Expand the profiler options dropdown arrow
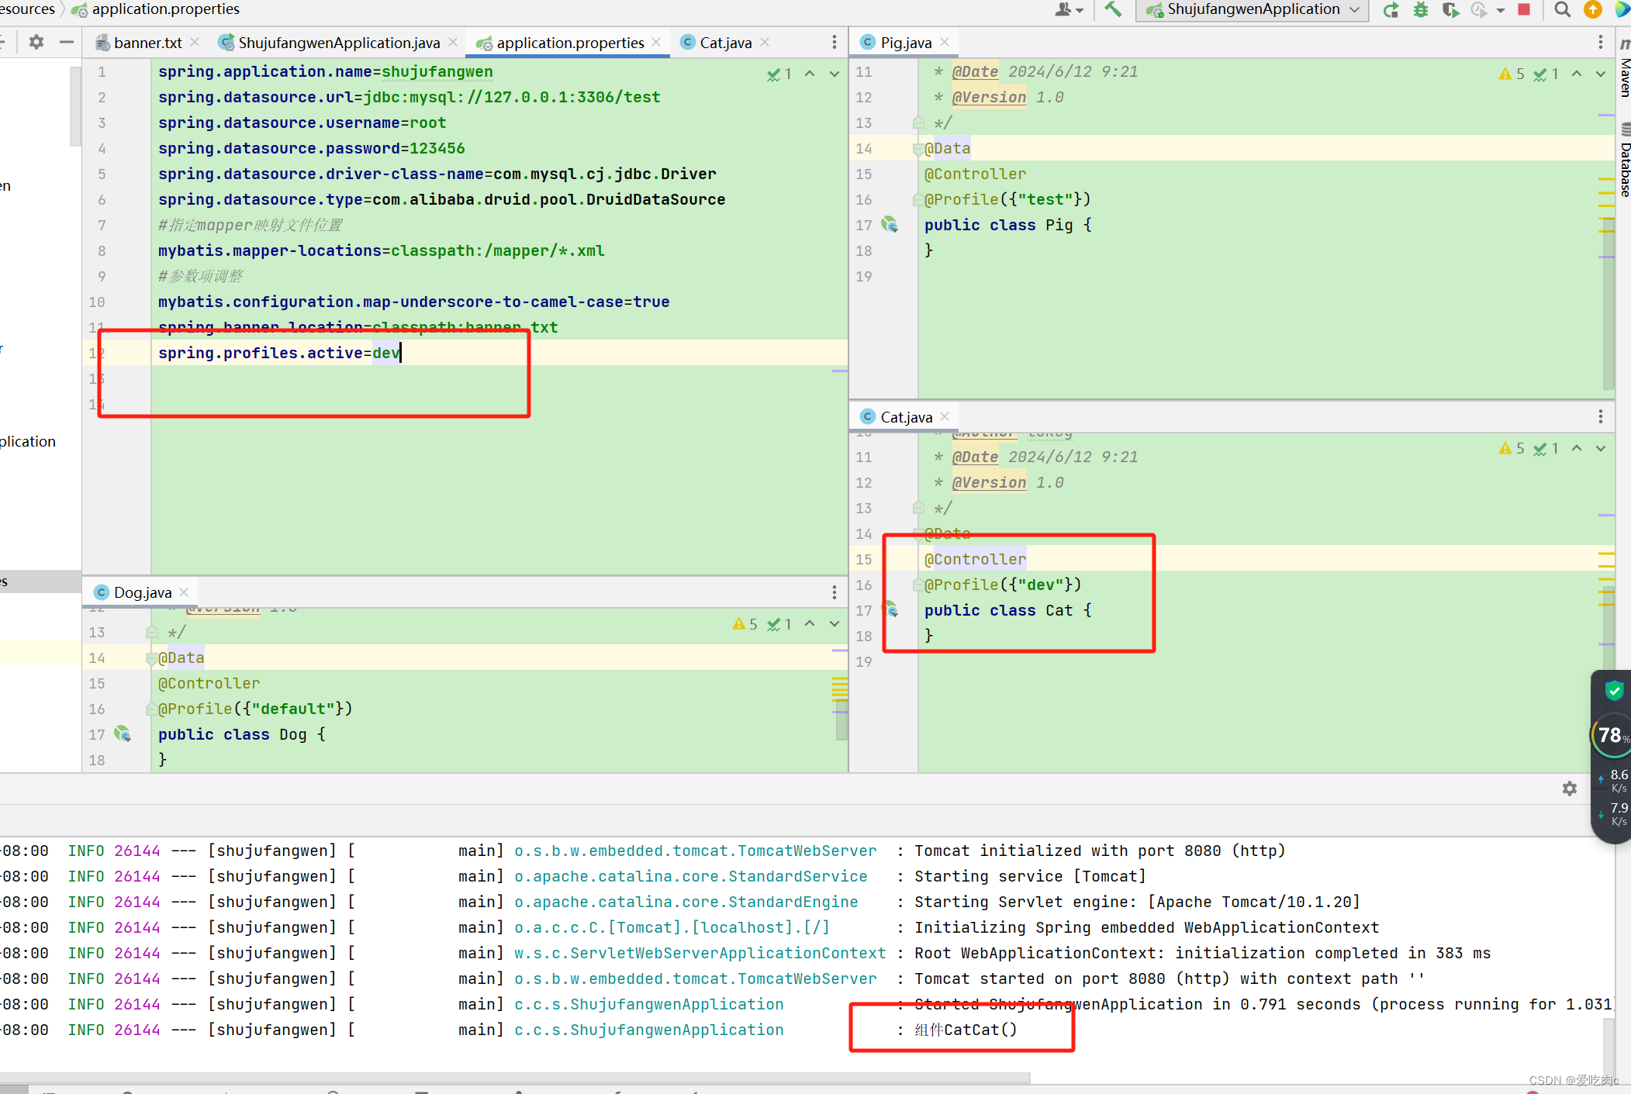 click(x=1500, y=10)
